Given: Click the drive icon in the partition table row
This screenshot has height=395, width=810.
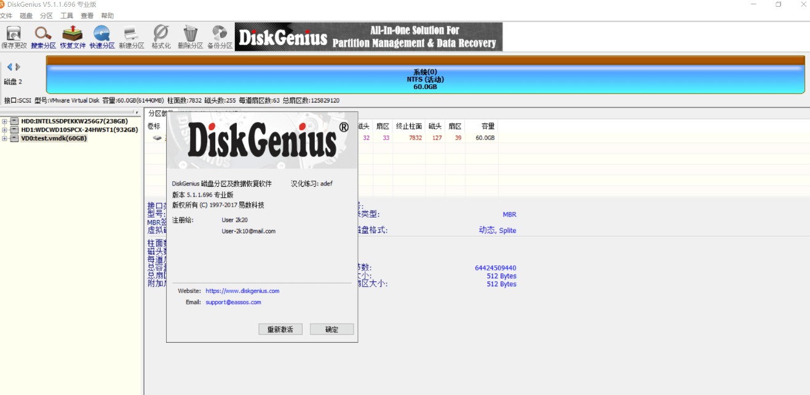Looking at the screenshot, I should pos(157,138).
